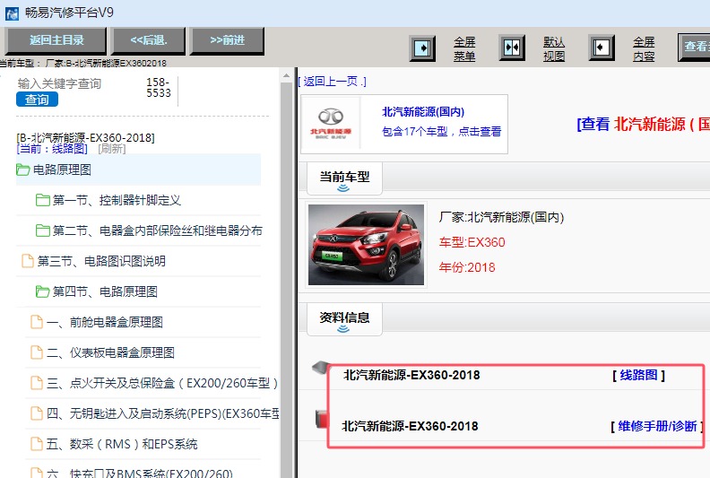Click 厂家:北汽新能源(国内) text
The width and height of the screenshot is (710, 478).
pos(501,218)
